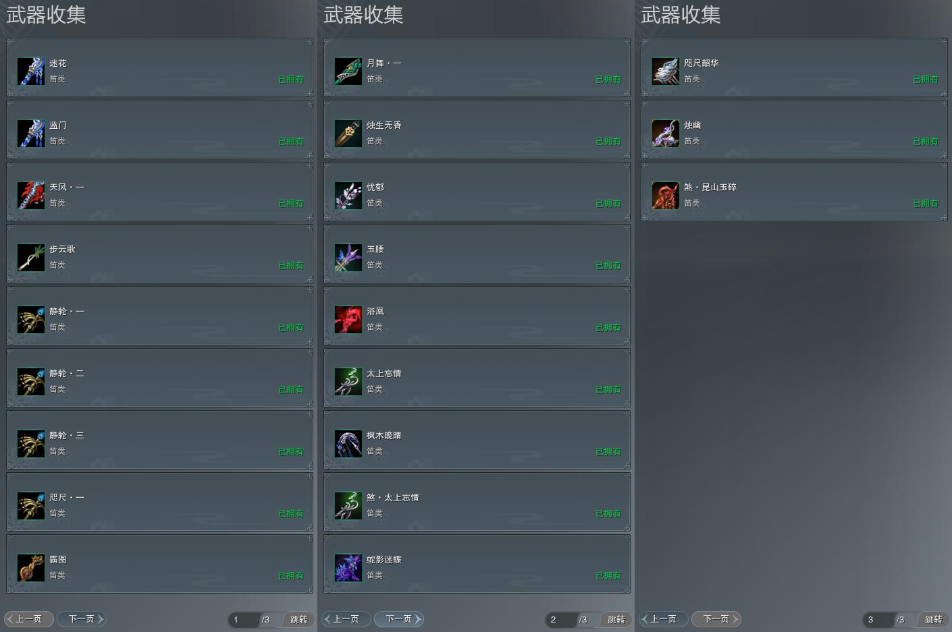Go to next page in first panel
952x632 pixels.
pyautogui.click(x=82, y=619)
